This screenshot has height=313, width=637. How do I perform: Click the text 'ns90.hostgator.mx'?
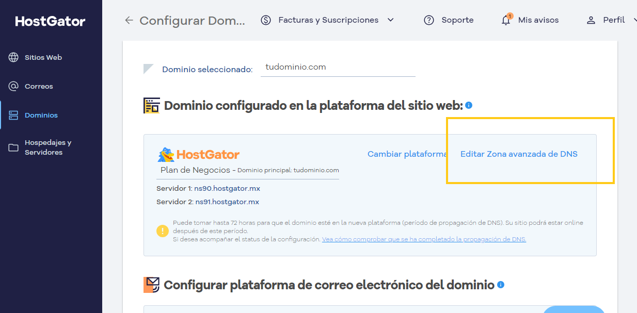(227, 189)
